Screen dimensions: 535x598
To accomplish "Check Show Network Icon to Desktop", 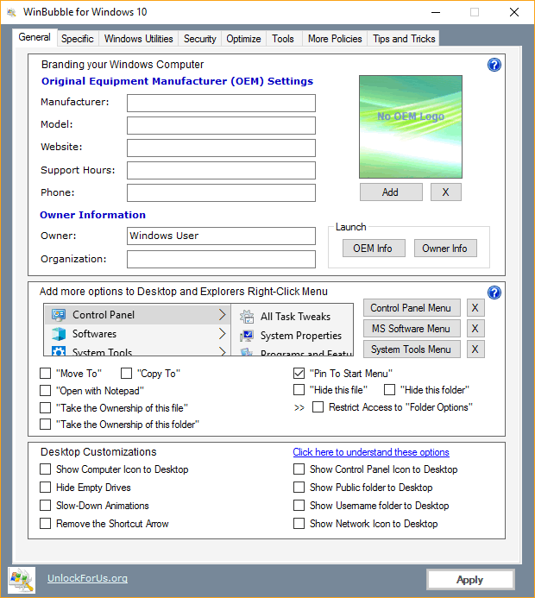I will [299, 523].
